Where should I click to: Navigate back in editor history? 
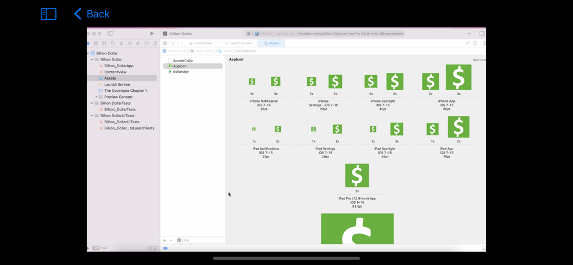pyautogui.click(x=173, y=43)
